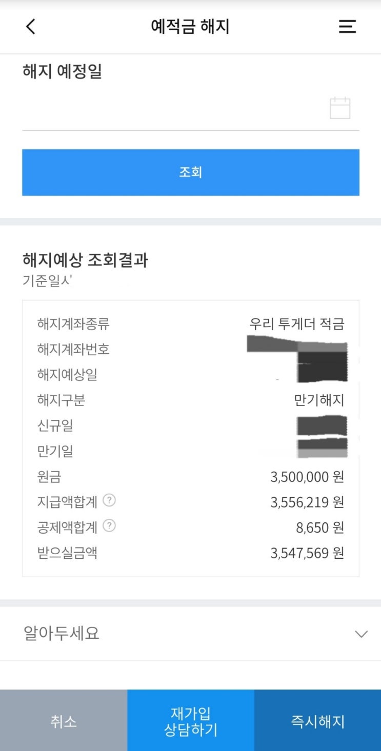
Task: Tap the 원금 3,500,000 원 value
Action: [x=307, y=477]
